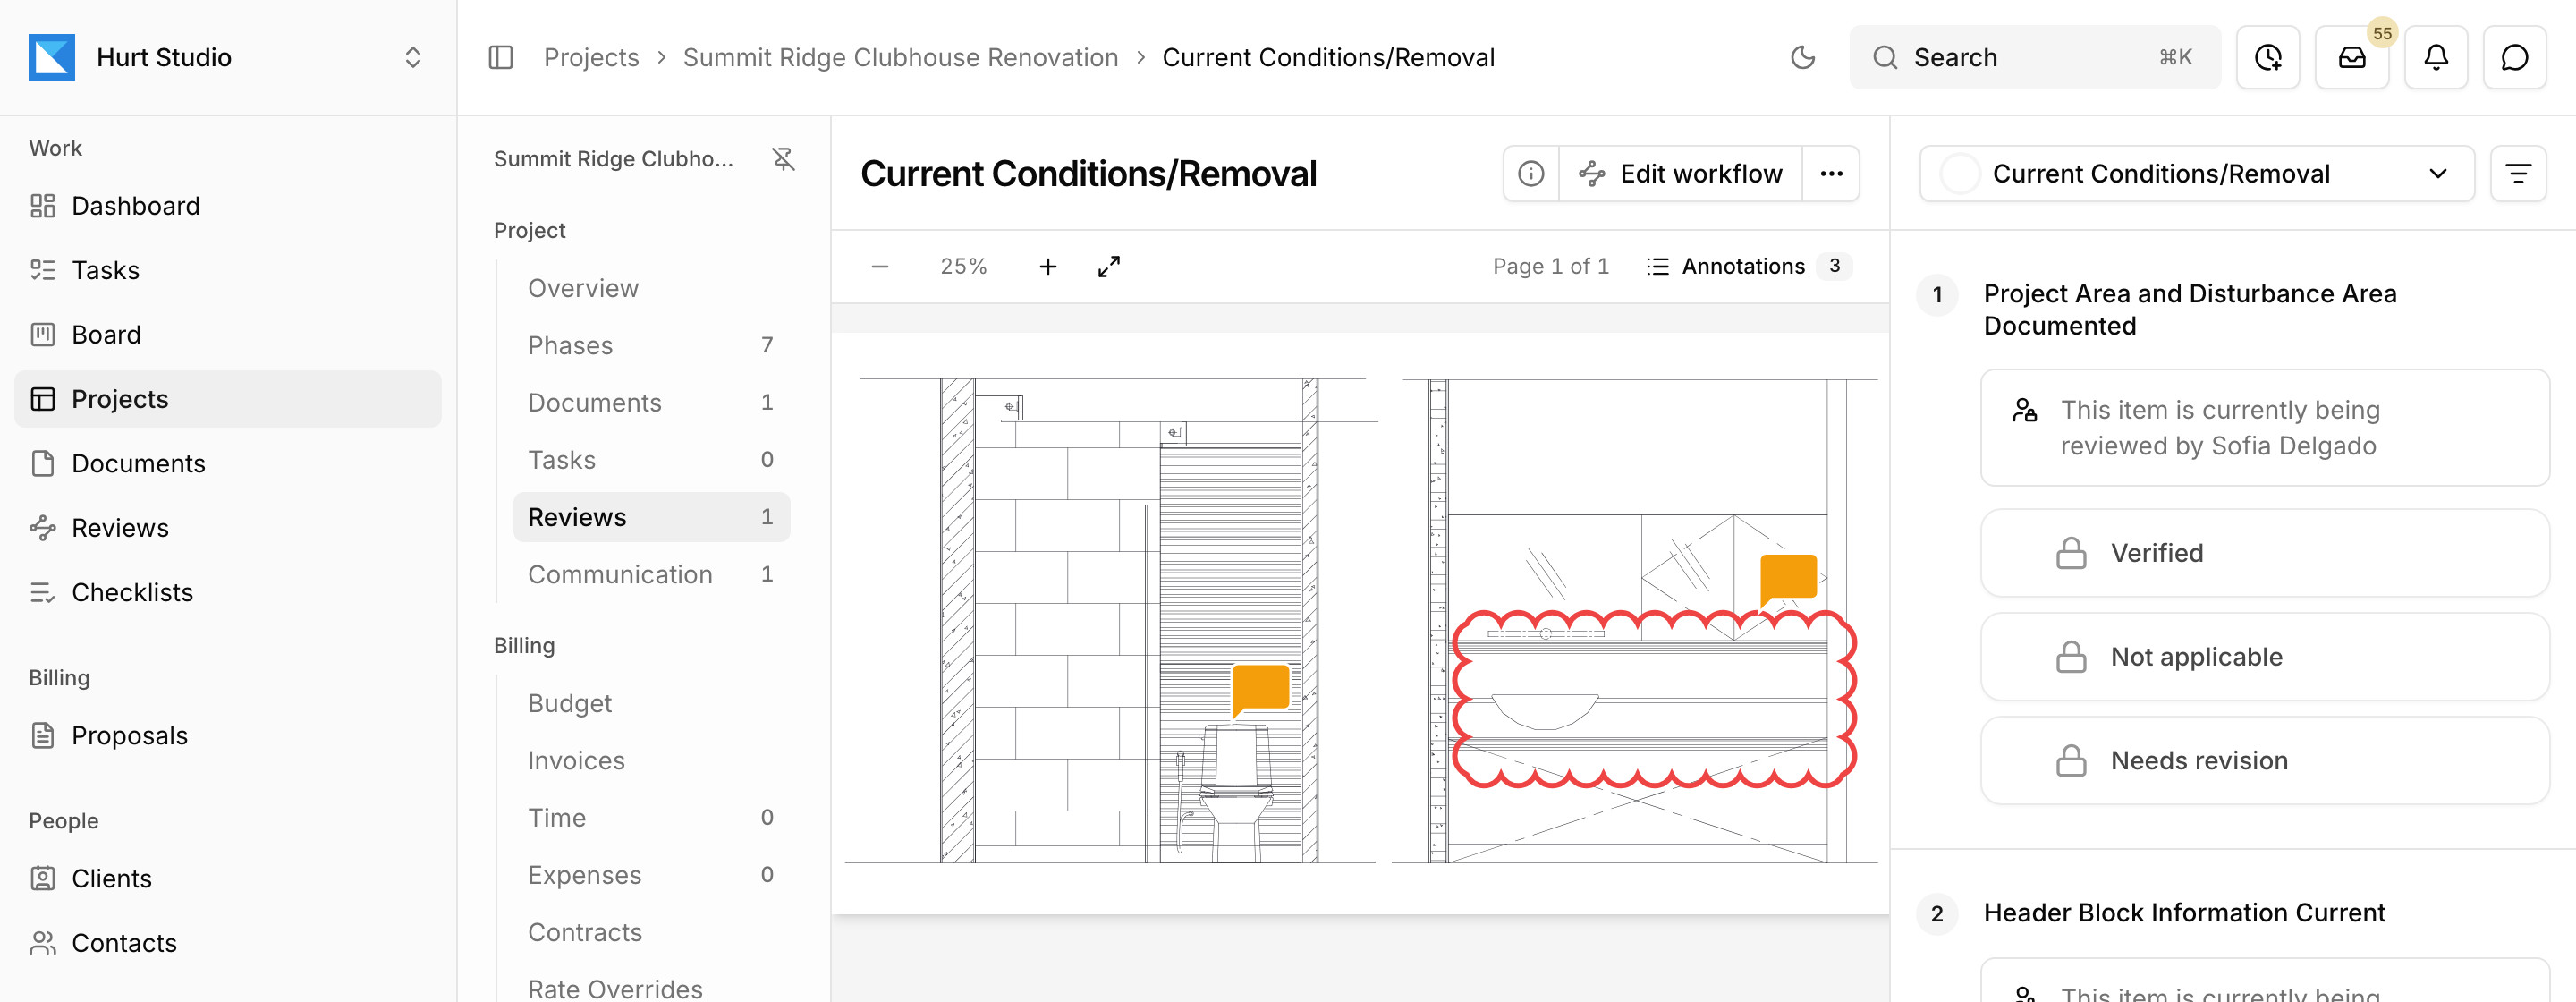Open Current Conditions/Removal dropdown

coord(2196,174)
